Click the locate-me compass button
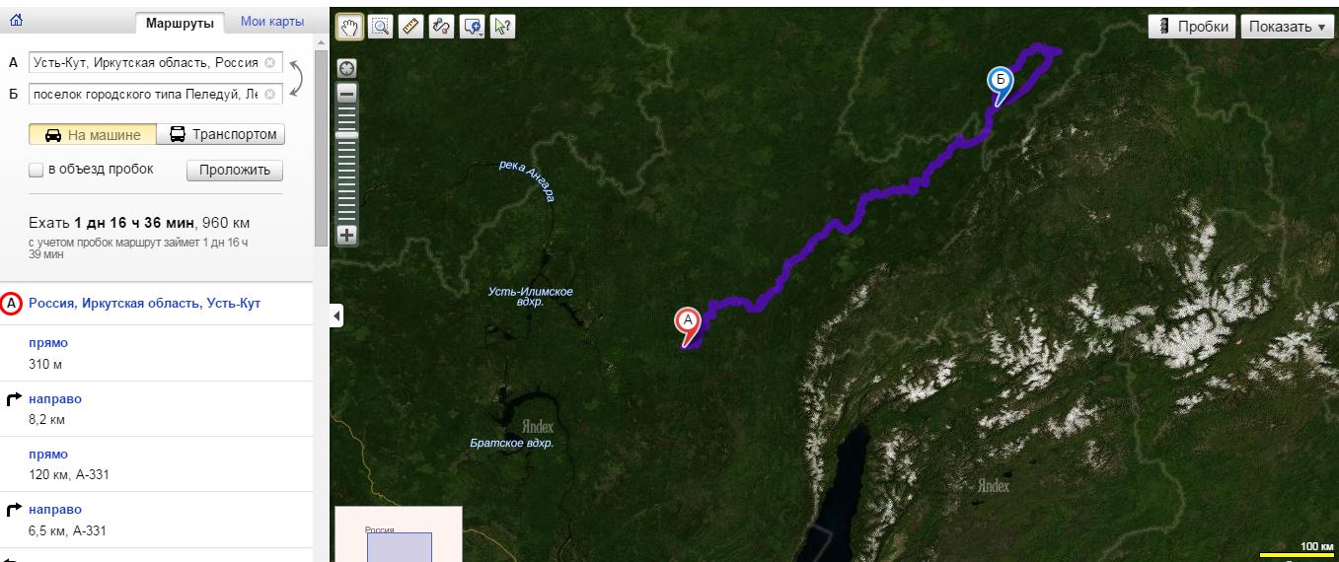Image resolution: width=1339 pixels, height=562 pixels. [347, 68]
